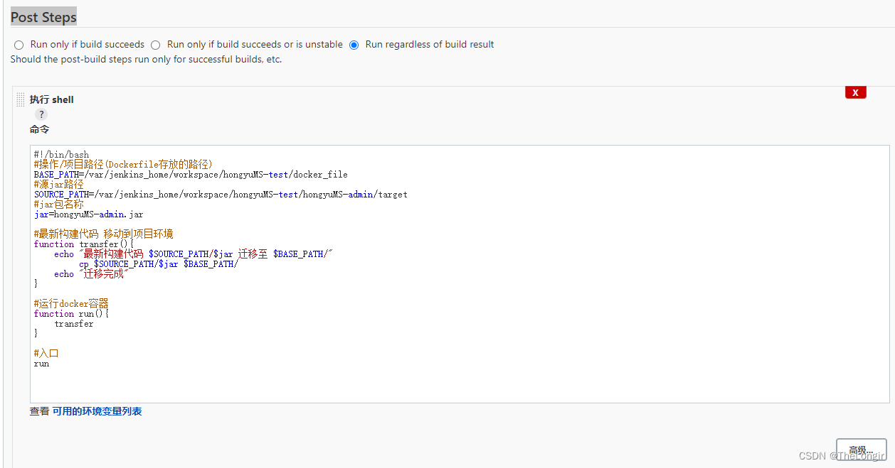Grab the drag handle beside 执行 shell

[x=21, y=100]
